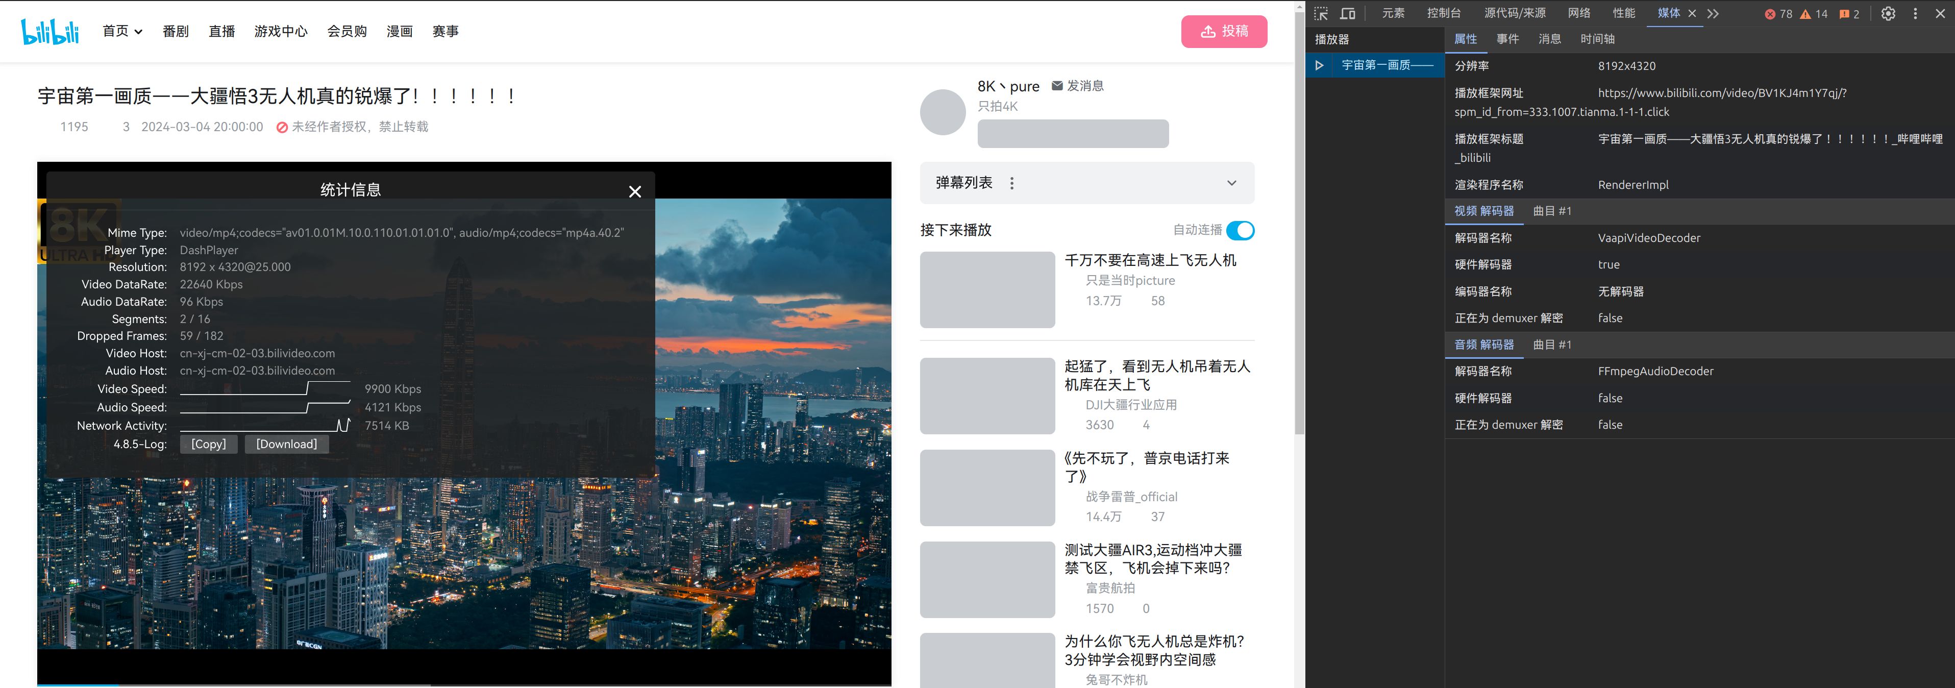Click the VaapiVideoDecoder value
The width and height of the screenshot is (1955, 688).
(x=1649, y=238)
